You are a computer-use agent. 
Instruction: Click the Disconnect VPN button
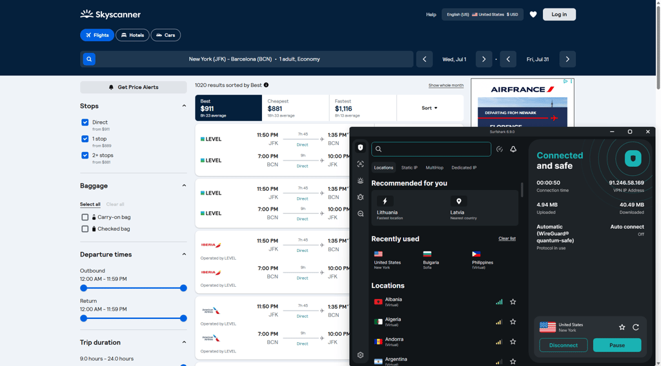(563, 345)
